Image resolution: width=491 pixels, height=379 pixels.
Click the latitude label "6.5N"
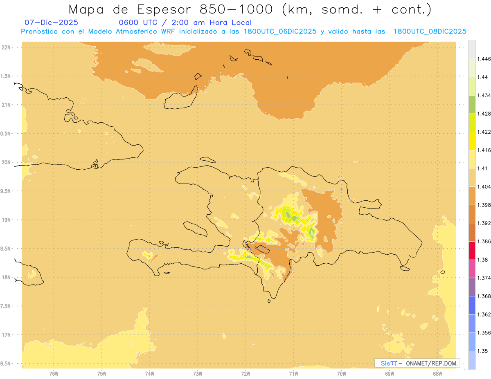coord(6,363)
